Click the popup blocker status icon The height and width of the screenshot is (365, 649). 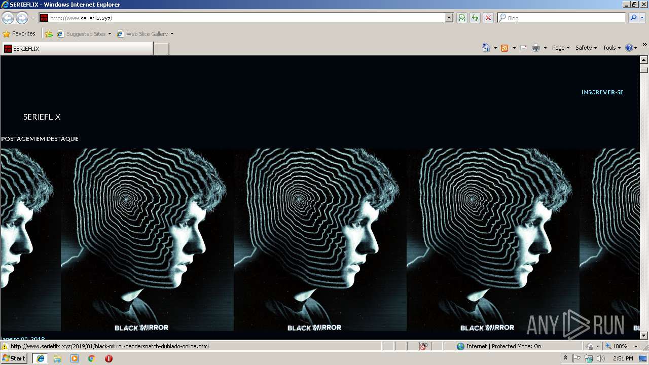pos(424,346)
